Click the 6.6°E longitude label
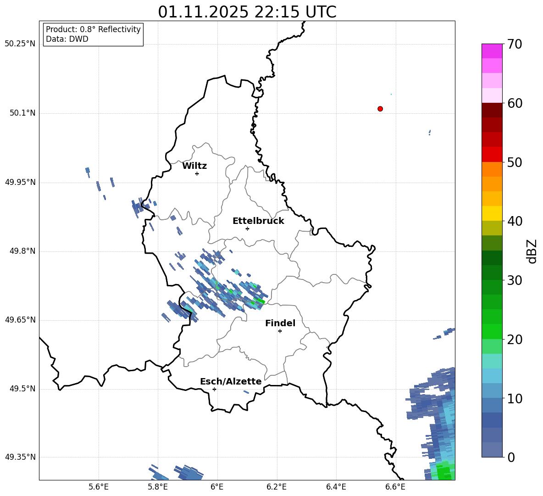Screen dimensions: 543x496 (x=395, y=487)
